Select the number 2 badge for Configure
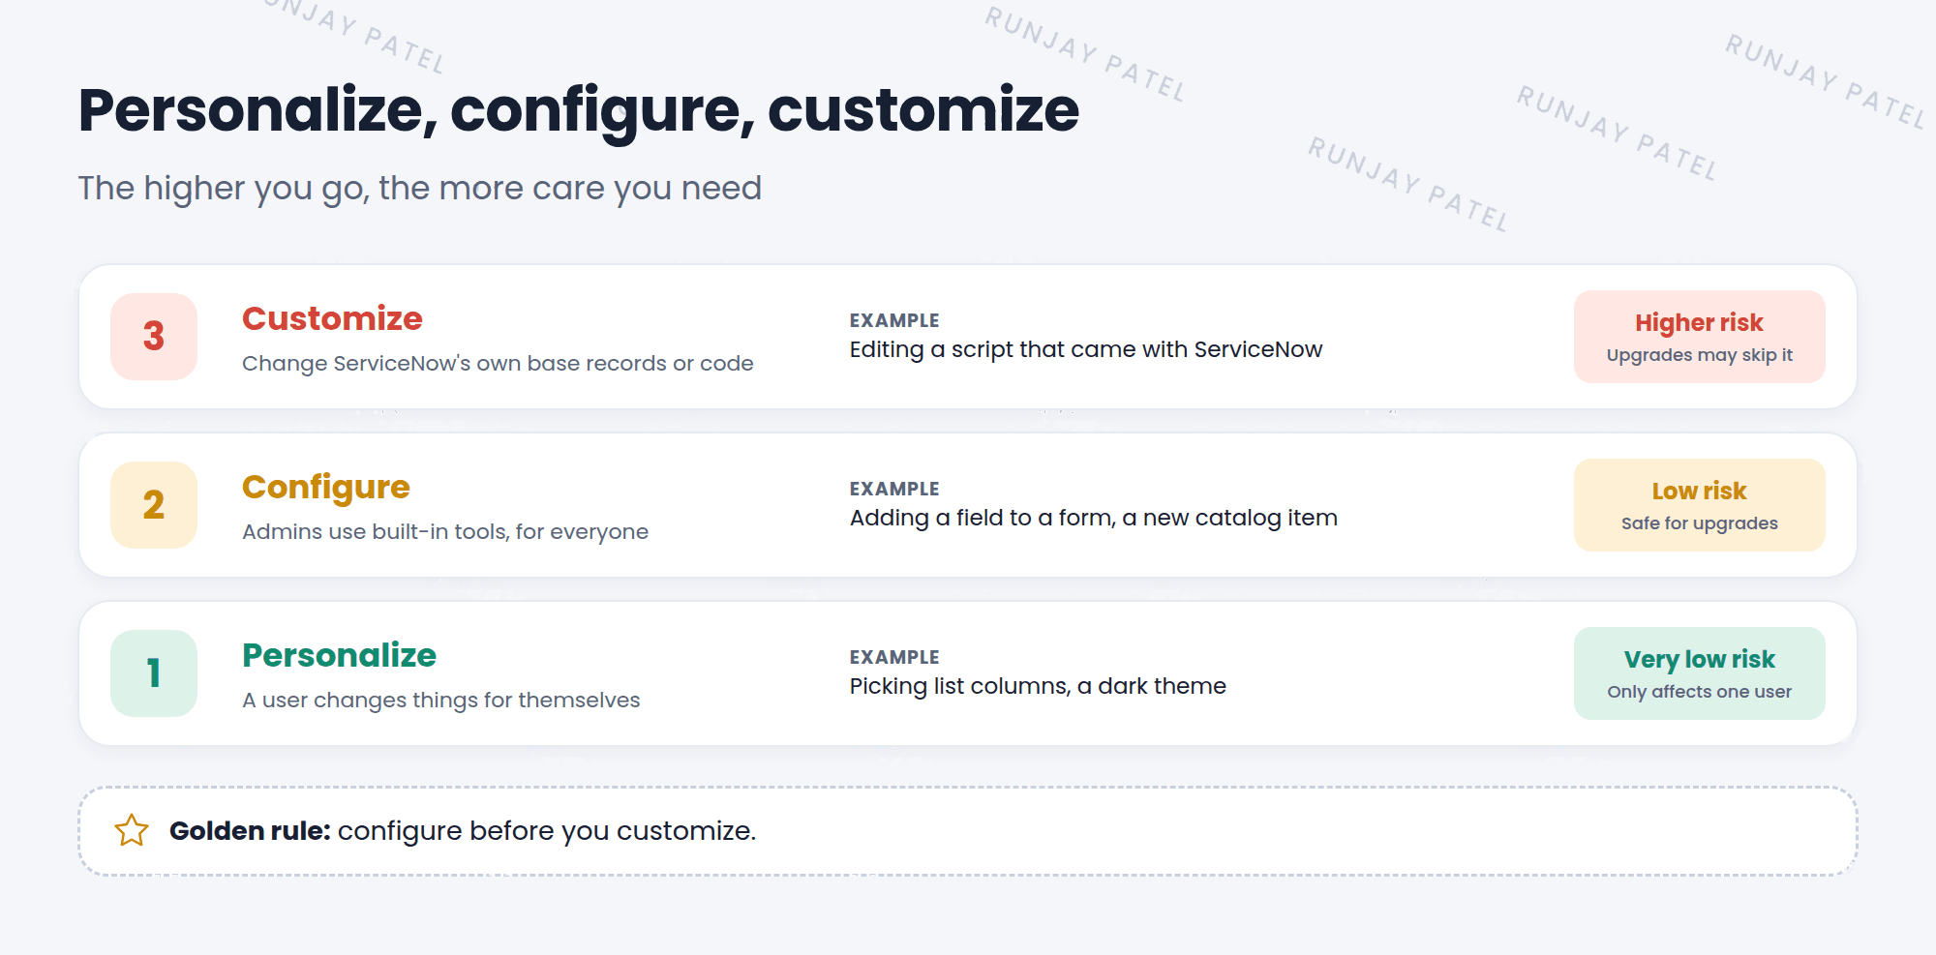1936x955 pixels. point(154,505)
